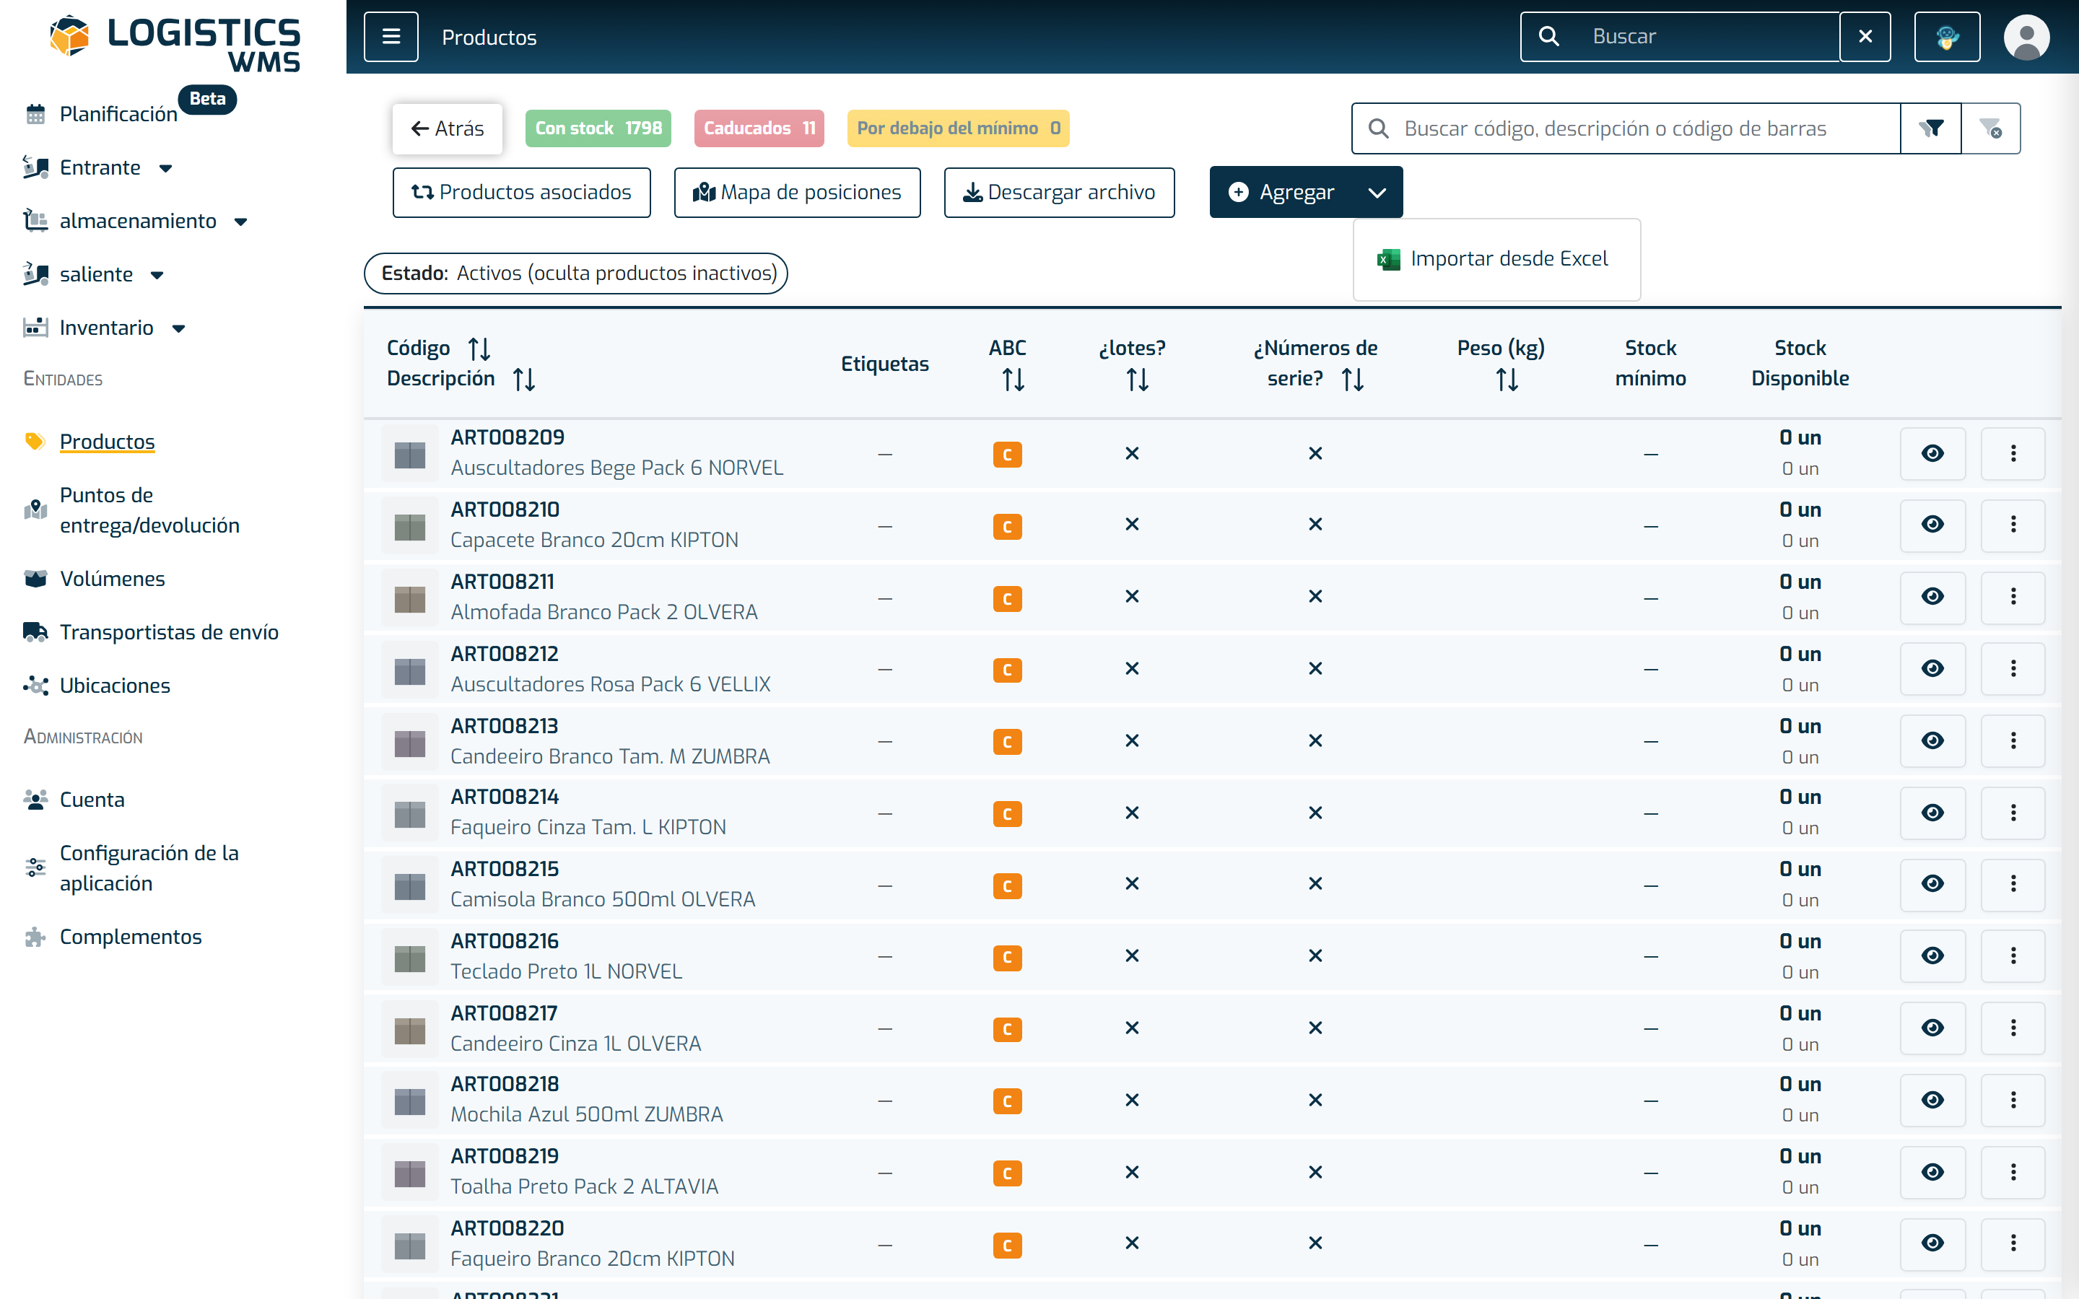Open Transportistas de envío
This screenshot has width=2079, height=1299.
point(168,632)
